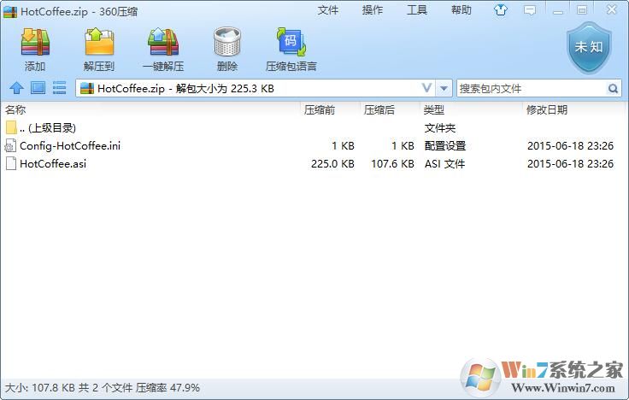Maximize the 360压缩 window

[582, 10]
